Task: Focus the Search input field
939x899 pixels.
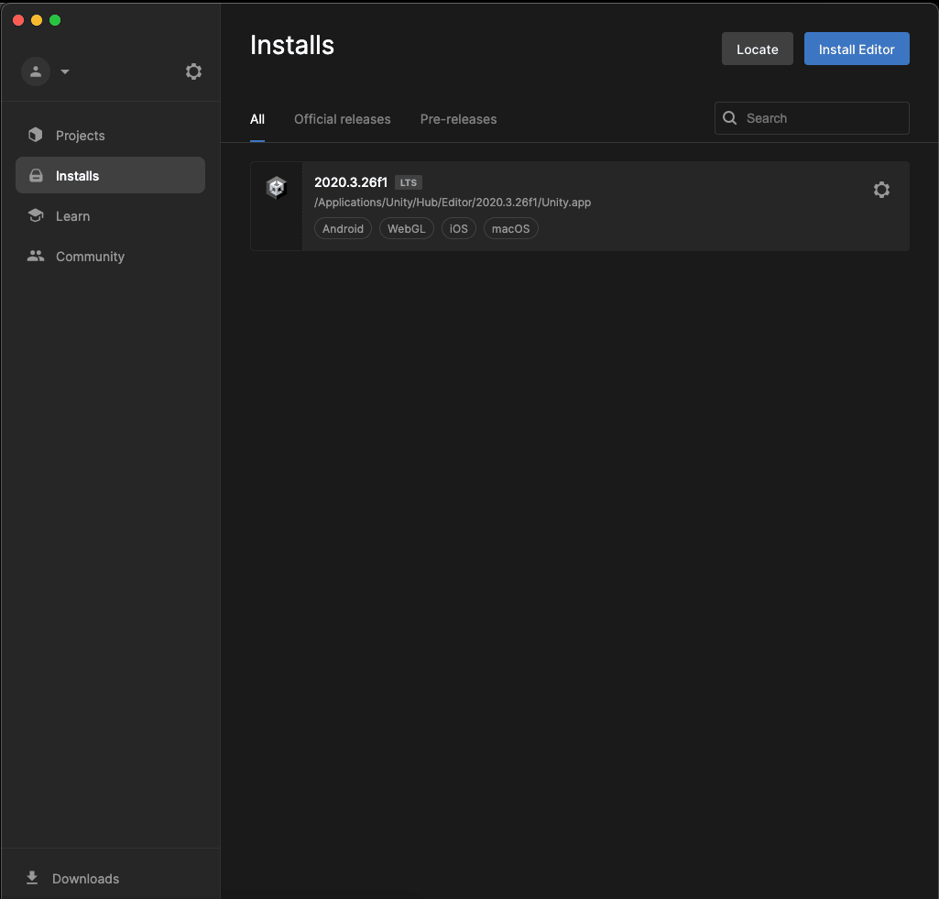Action: coord(812,118)
